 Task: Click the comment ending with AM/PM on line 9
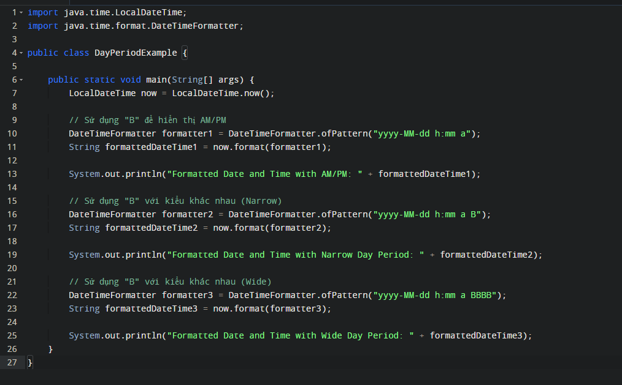tap(147, 120)
